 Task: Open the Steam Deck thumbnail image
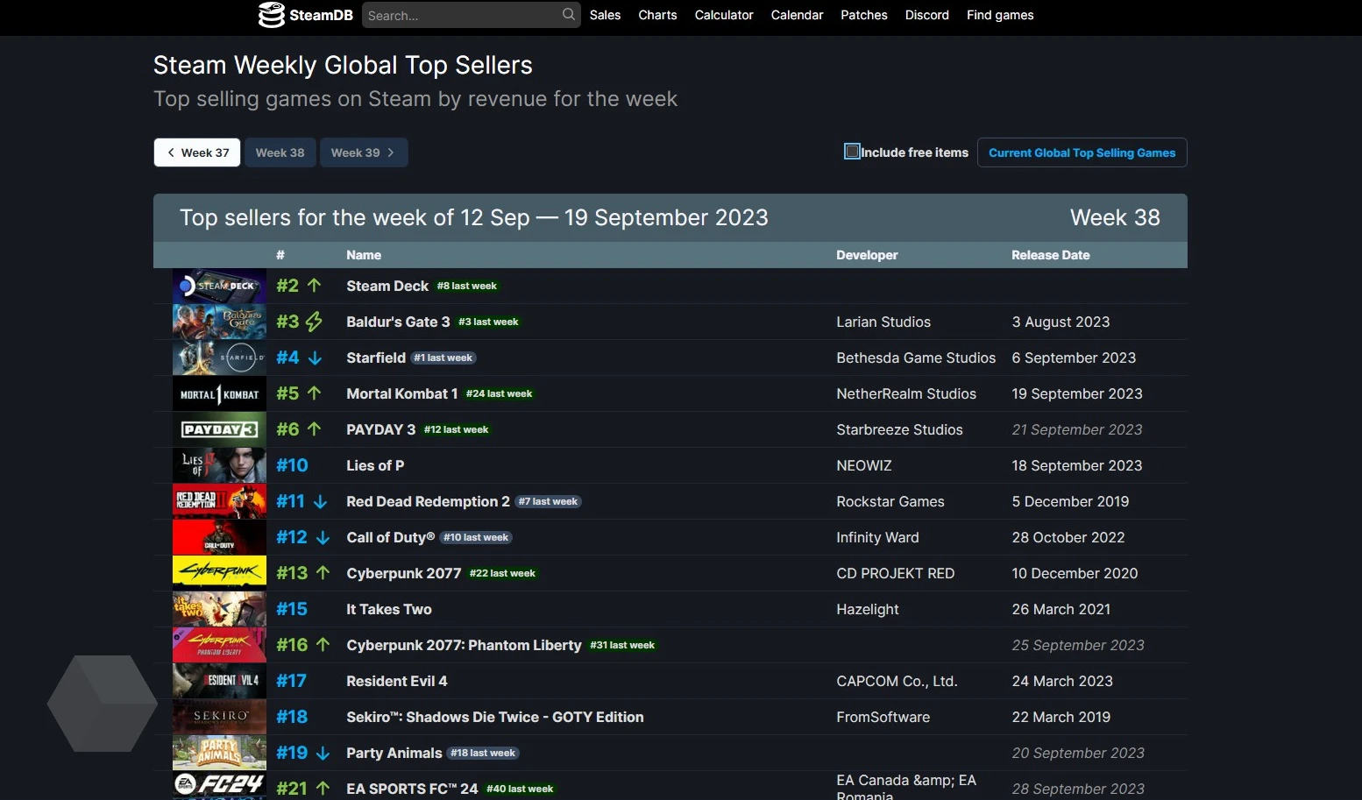point(219,286)
